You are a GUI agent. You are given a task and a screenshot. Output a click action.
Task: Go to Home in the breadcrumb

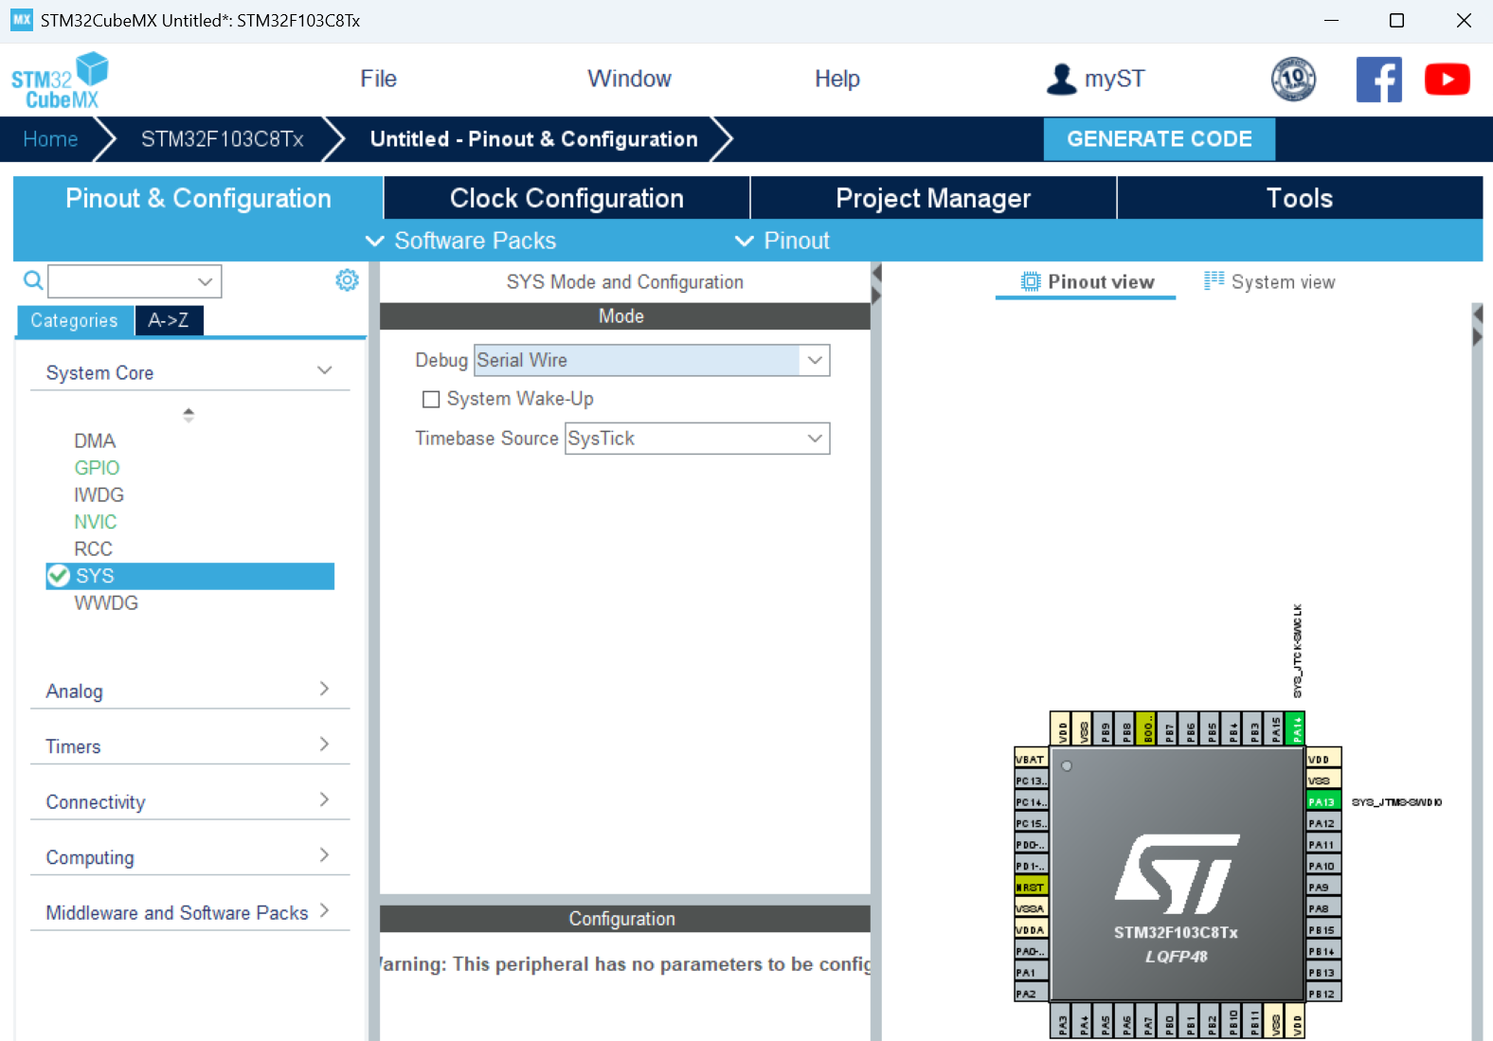point(50,139)
